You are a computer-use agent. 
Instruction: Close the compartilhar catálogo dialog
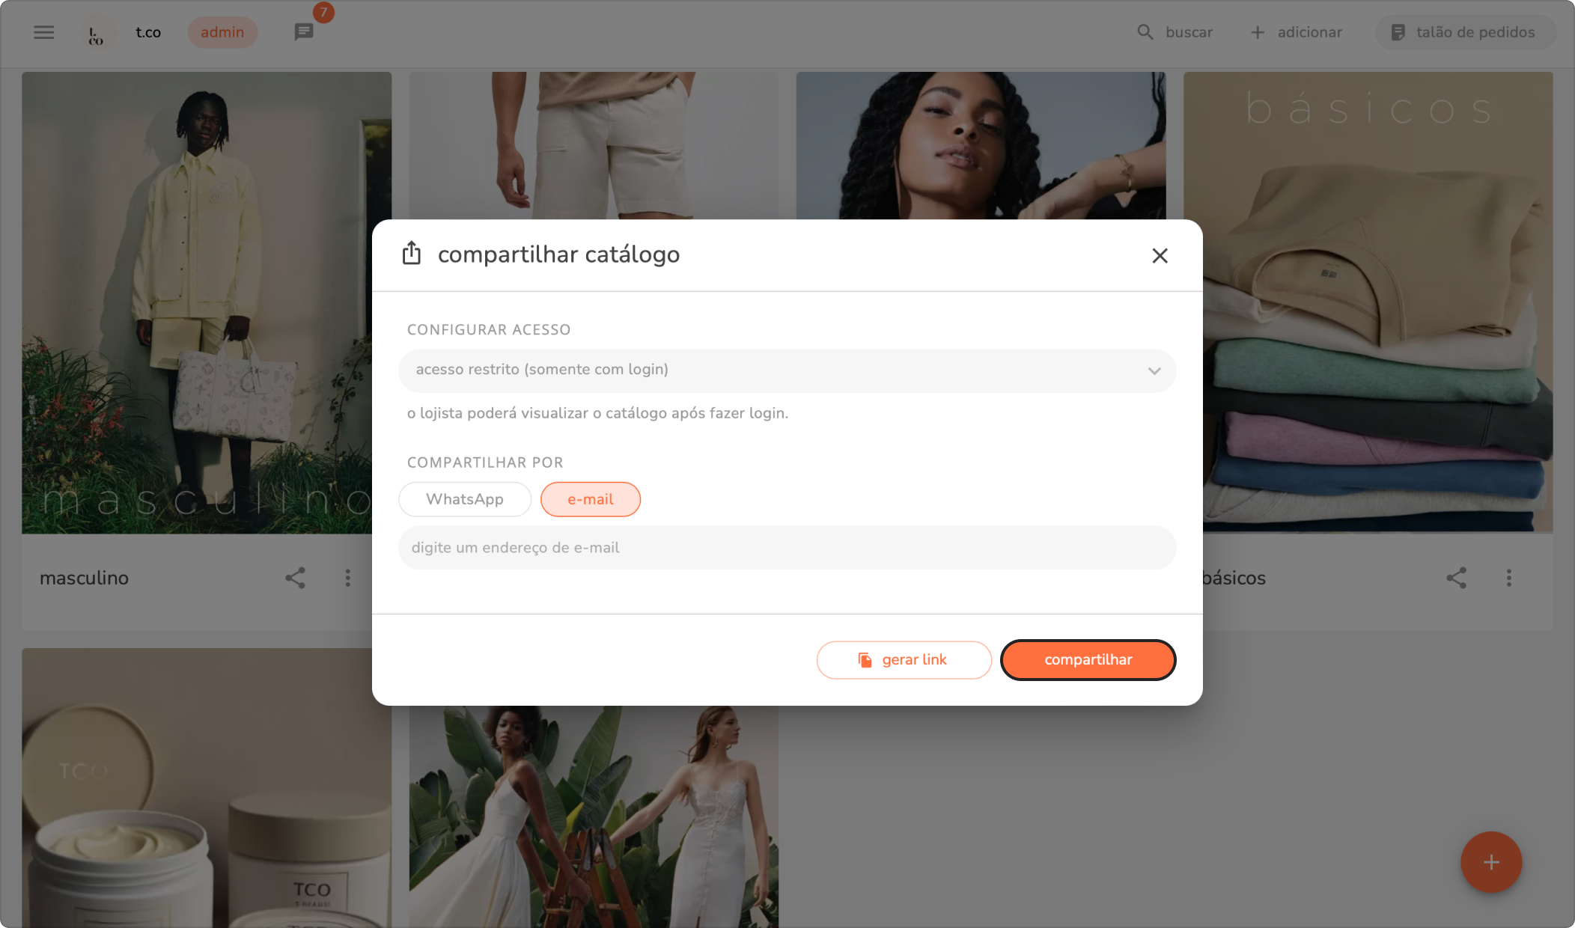(x=1160, y=256)
